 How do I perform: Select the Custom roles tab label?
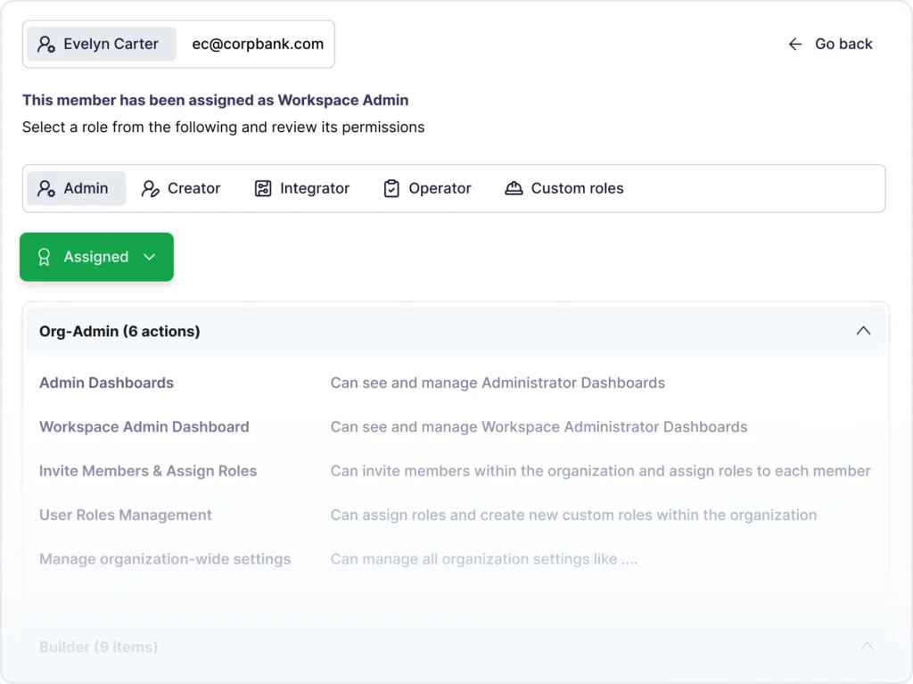577,188
